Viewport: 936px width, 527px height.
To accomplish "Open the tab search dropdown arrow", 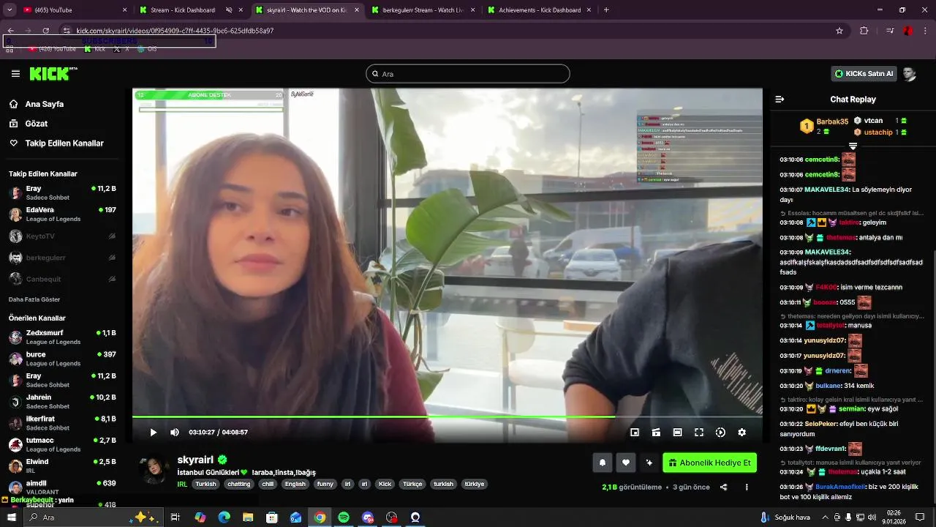I will pyautogui.click(x=10, y=10).
